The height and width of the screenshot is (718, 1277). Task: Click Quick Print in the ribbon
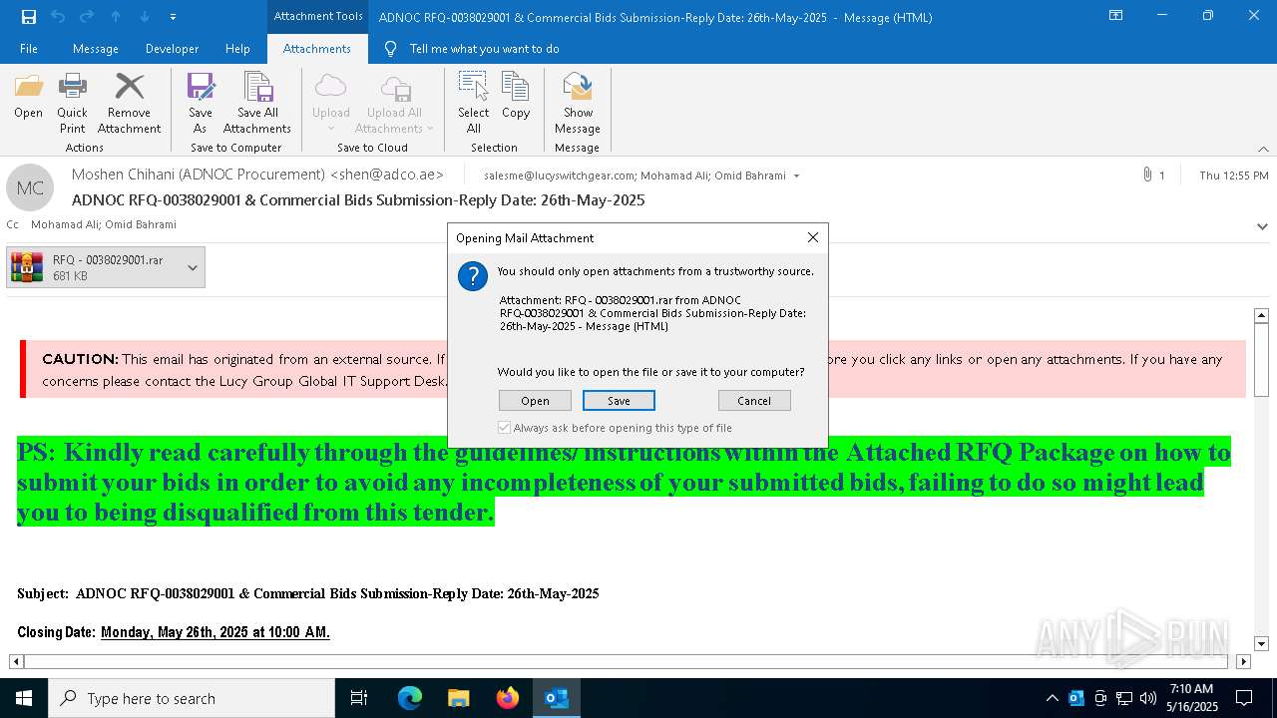point(72,104)
